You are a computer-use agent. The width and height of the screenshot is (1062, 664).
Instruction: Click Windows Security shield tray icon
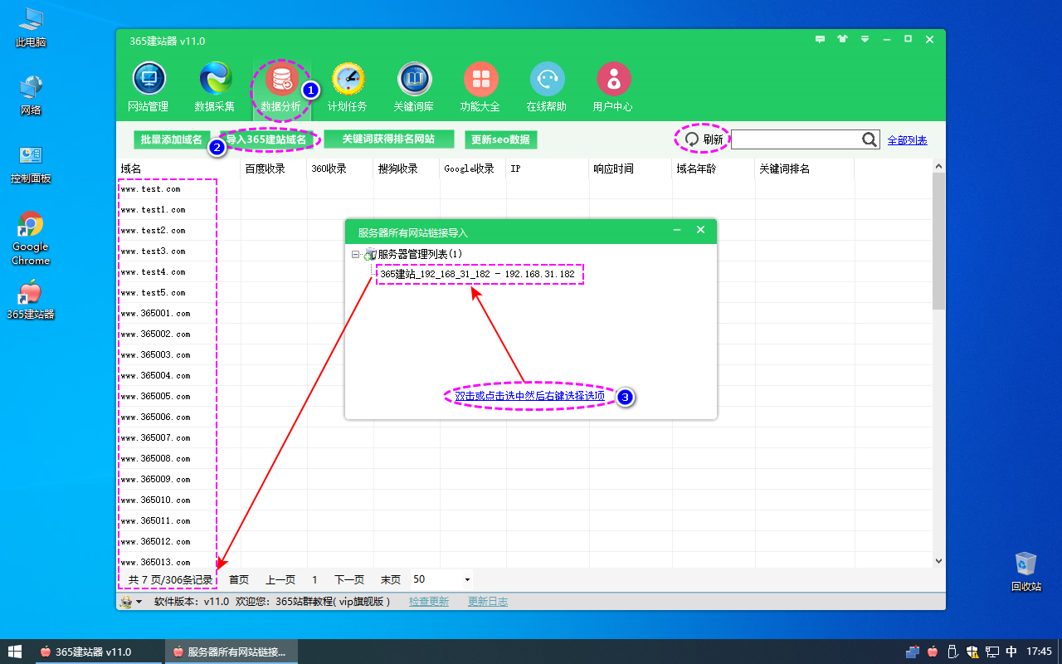pos(972,652)
